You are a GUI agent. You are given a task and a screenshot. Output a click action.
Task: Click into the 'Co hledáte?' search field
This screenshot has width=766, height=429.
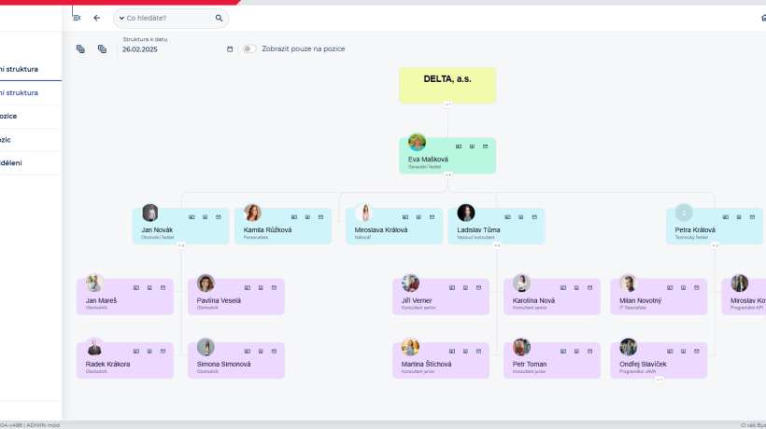(x=168, y=18)
